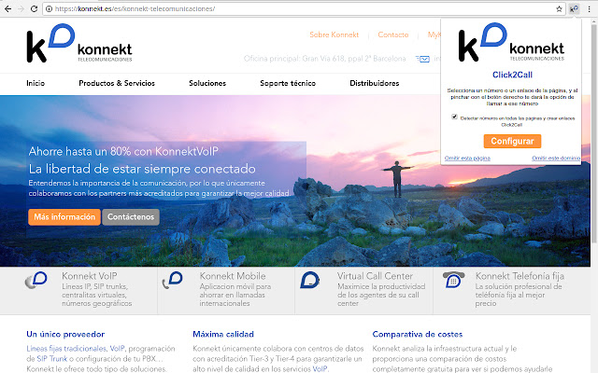The image size is (598, 373).
Task: Open the Soluciones menu
Action: (207, 83)
